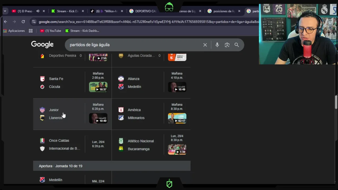The height and width of the screenshot is (190, 338).
Task: Select the Apertura Jornada 10 de 19 header
Action: 112,166
